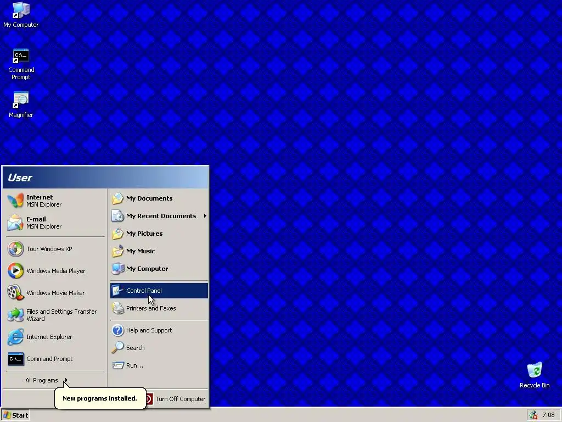
Task: Launch Magnifier desktop shortcut icon
Action: point(21,100)
